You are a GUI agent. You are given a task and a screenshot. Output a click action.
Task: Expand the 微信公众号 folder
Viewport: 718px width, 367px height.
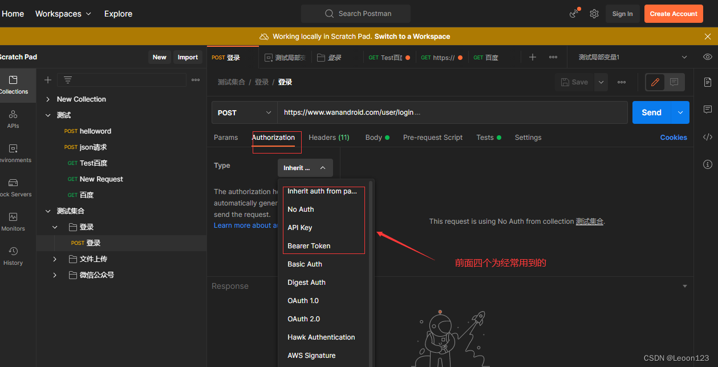55,275
